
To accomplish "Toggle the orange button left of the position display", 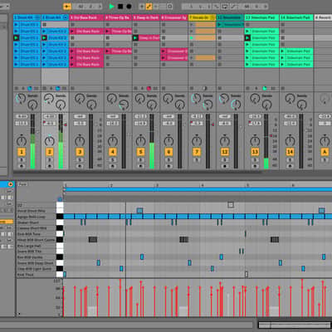I will coord(67,7).
